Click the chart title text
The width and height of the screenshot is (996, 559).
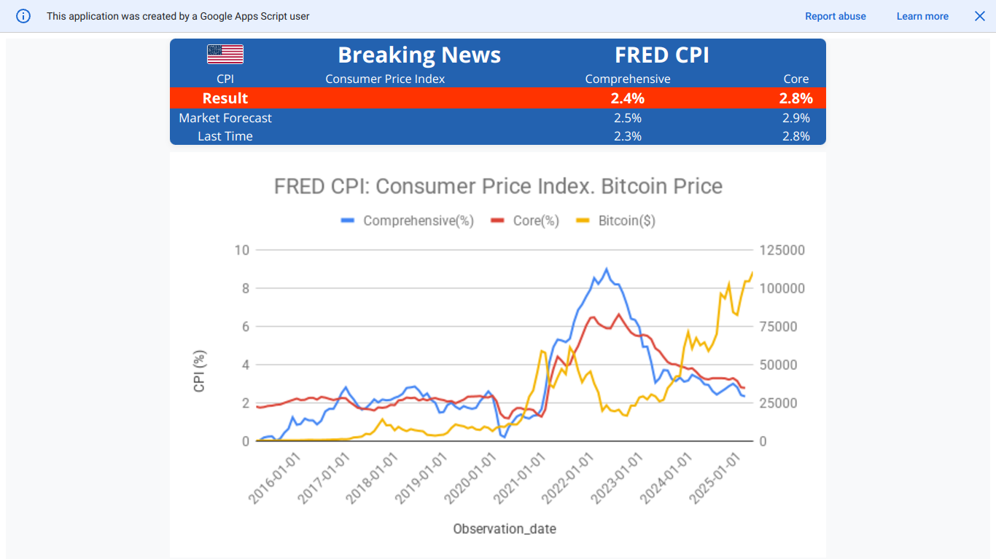point(498,186)
